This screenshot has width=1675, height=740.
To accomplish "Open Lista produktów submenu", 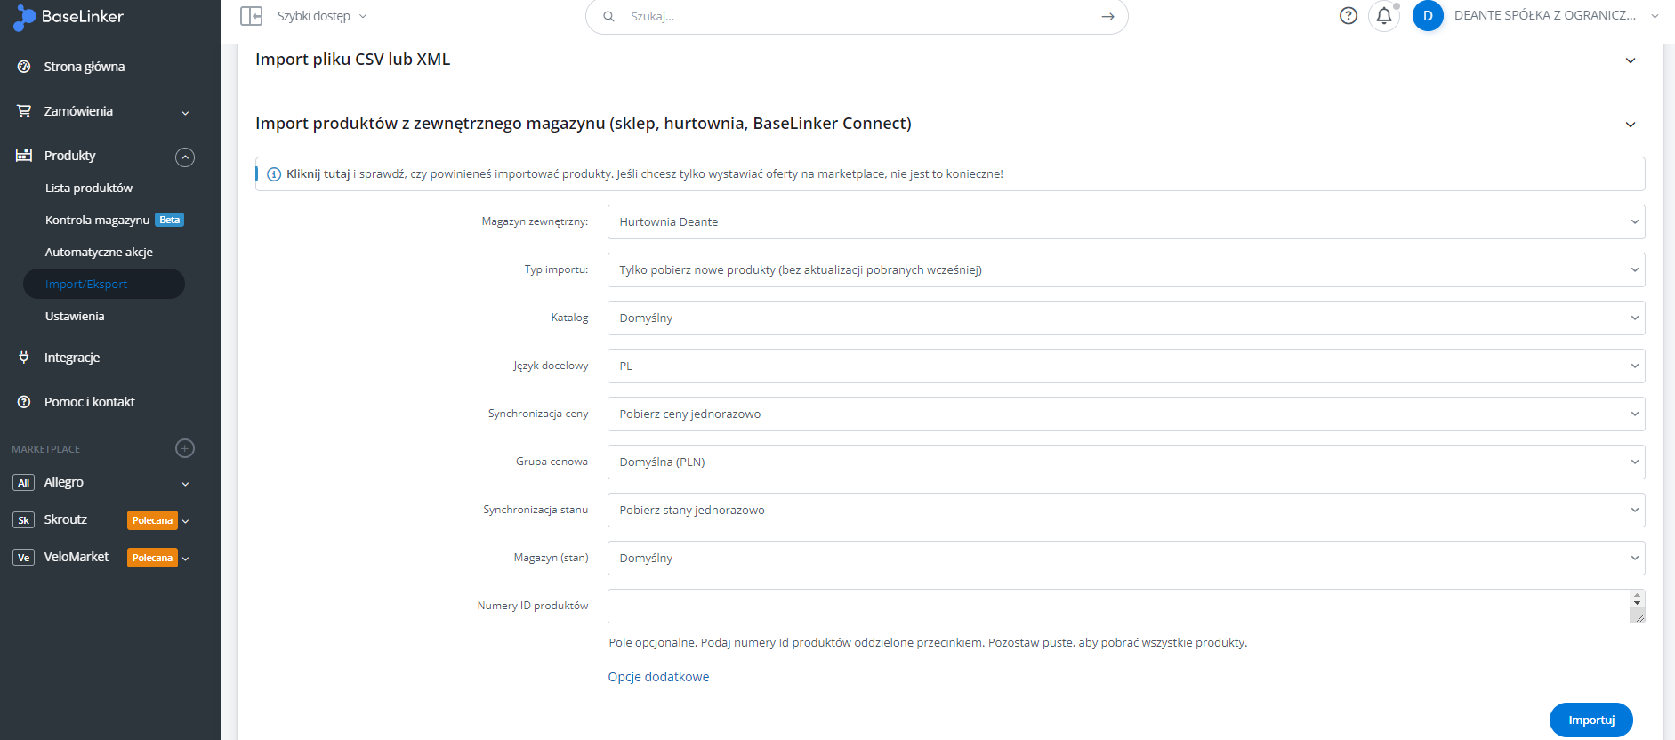I will [x=89, y=188].
